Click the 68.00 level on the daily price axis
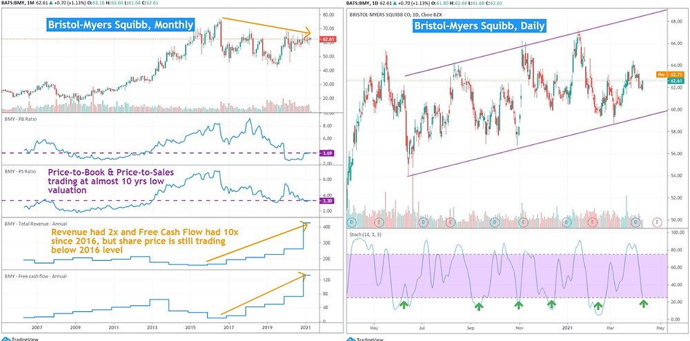 point(676,21)
